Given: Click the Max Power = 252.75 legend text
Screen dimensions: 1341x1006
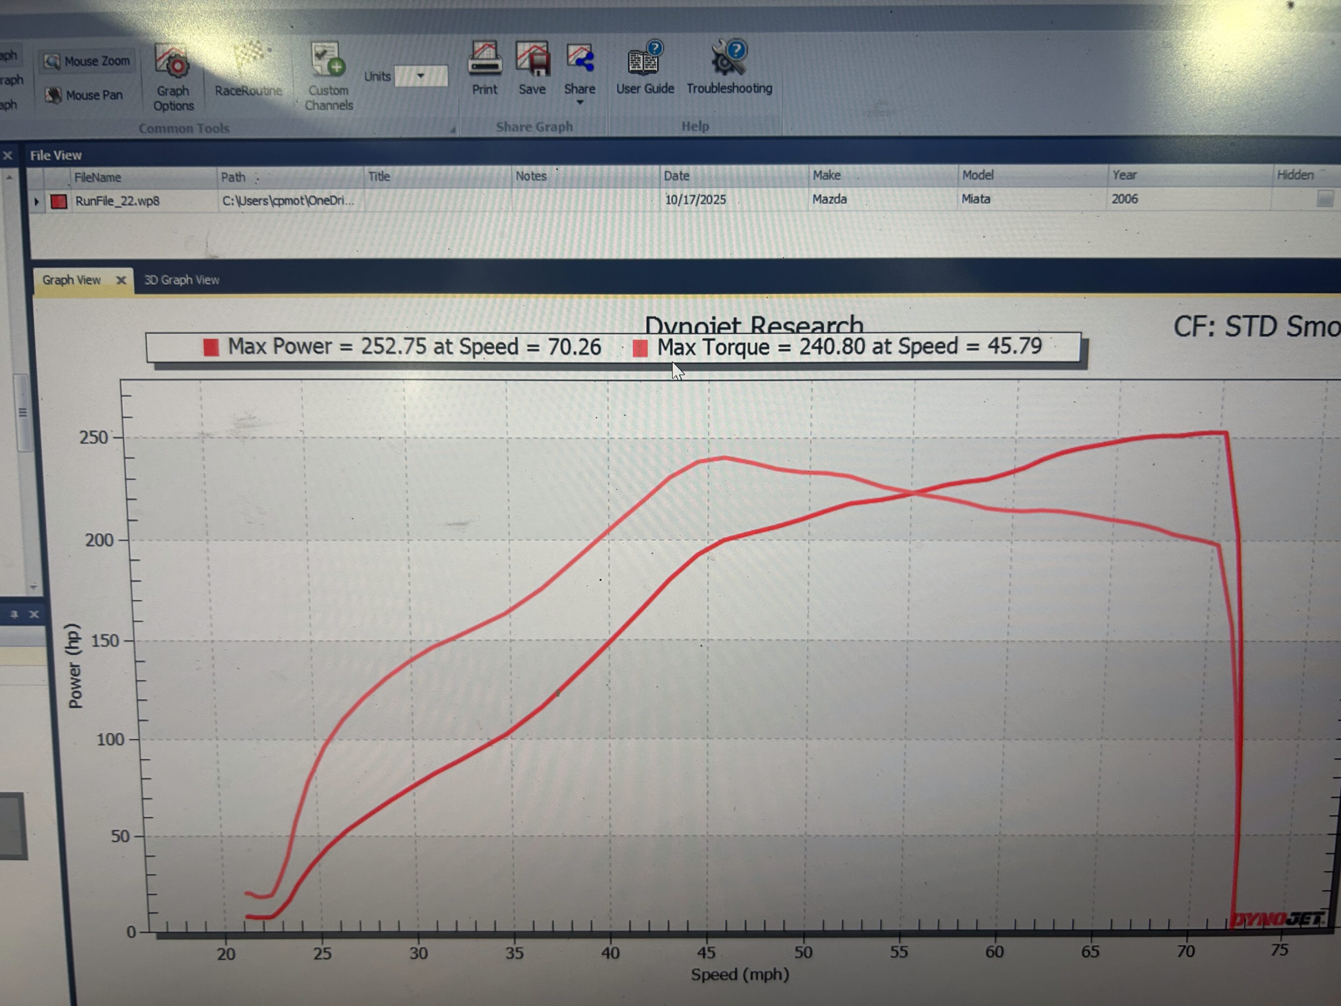Looking at the screenshot, I should click(x=415, y=347).
